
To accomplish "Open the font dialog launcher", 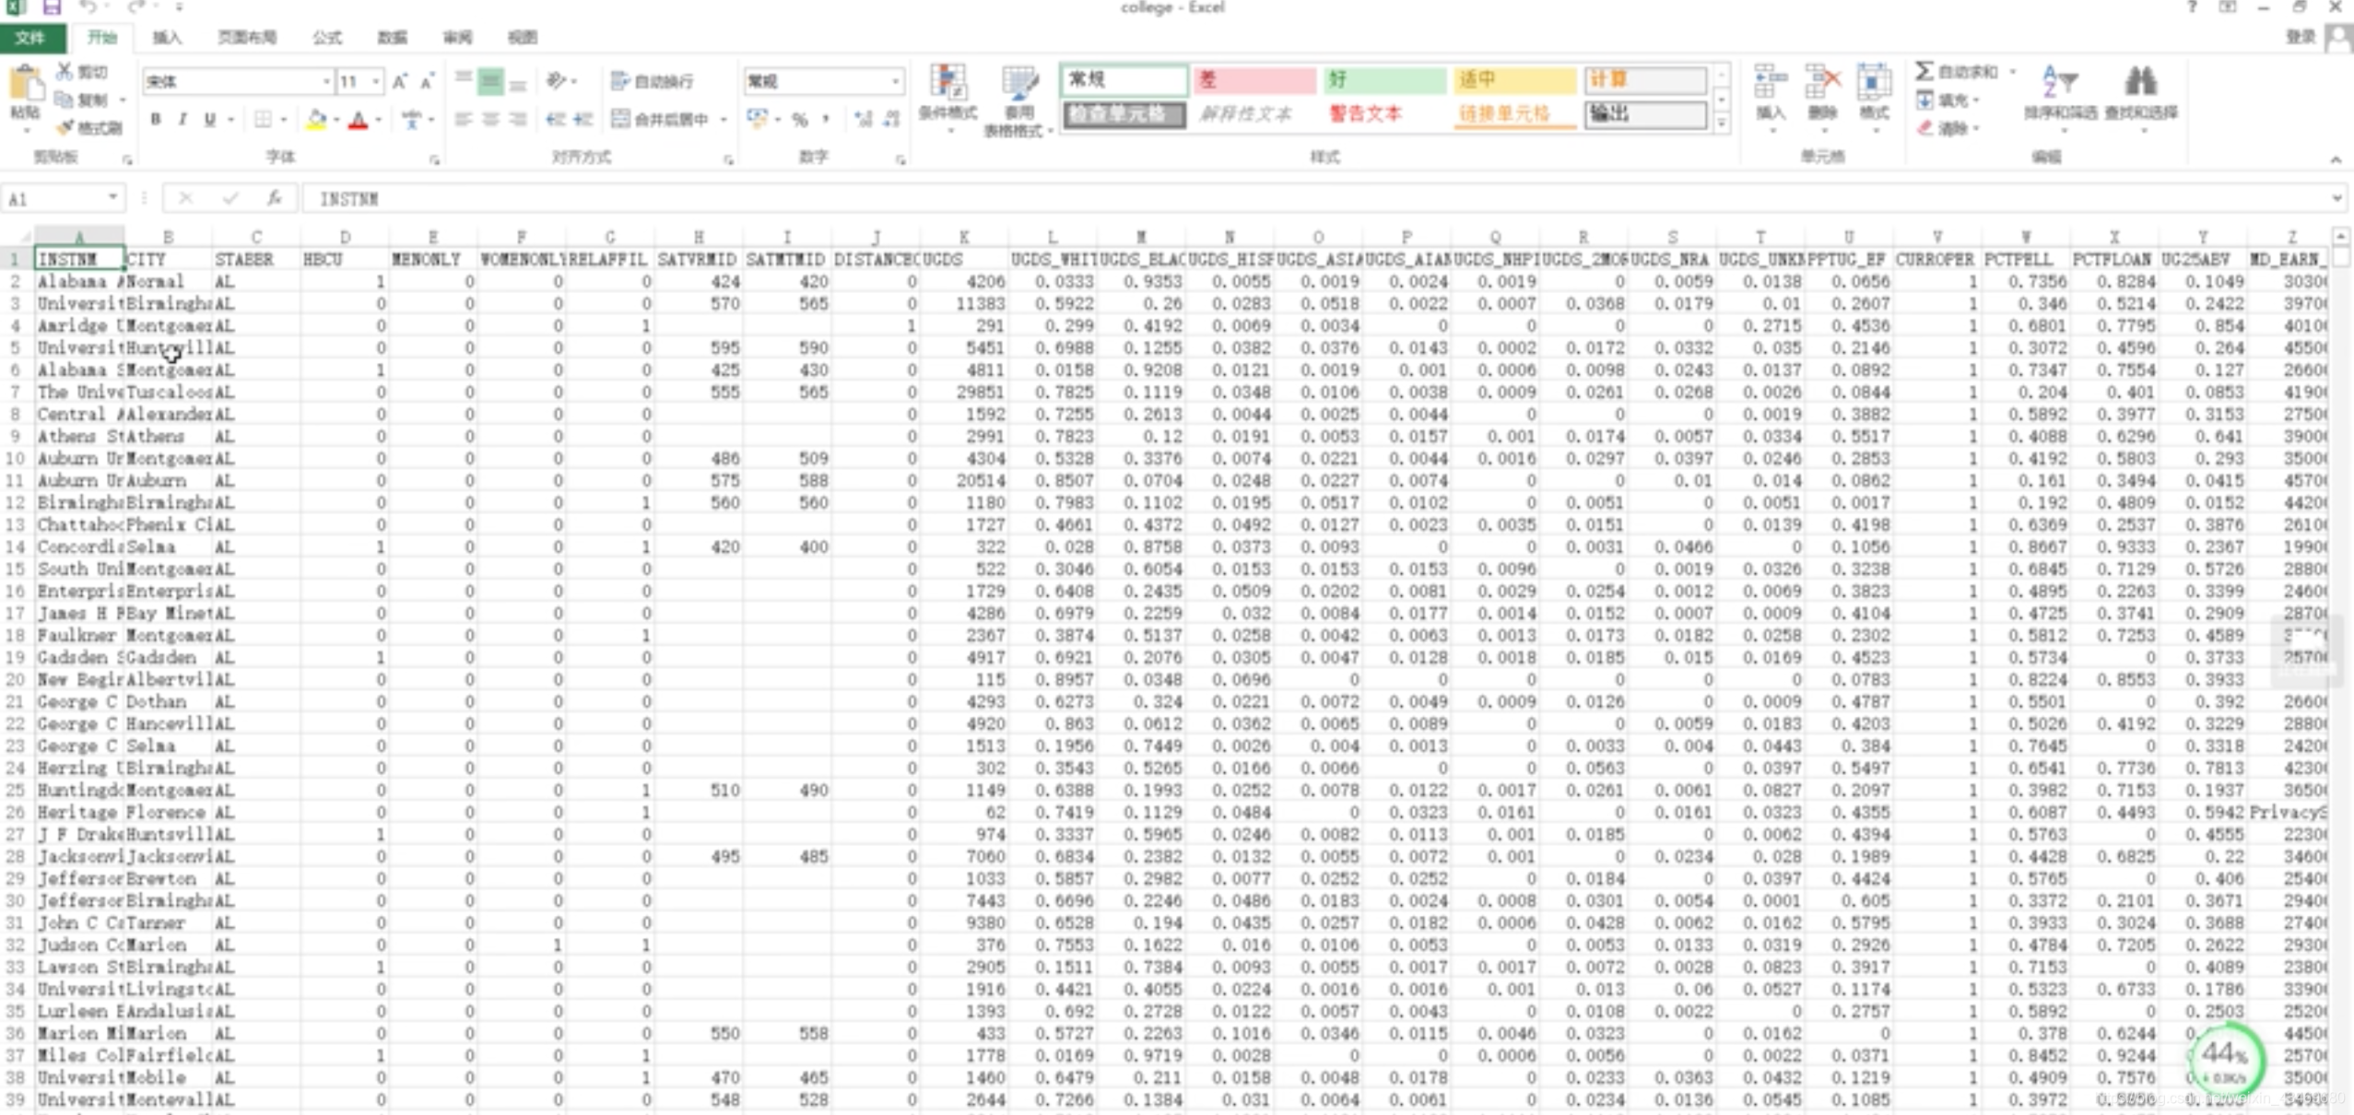I will (x=434, y=159).
